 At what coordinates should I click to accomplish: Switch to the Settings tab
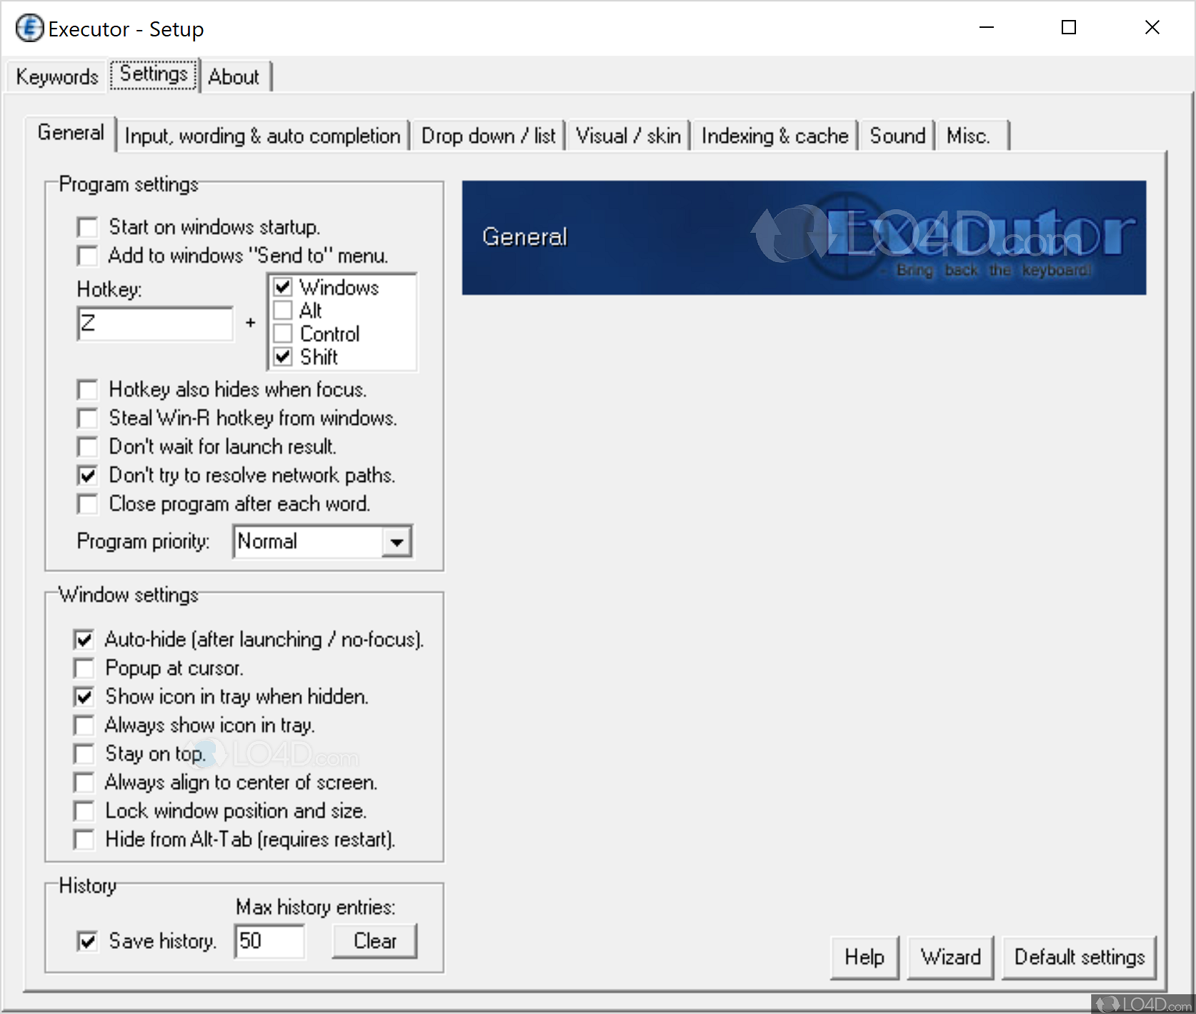154,74
